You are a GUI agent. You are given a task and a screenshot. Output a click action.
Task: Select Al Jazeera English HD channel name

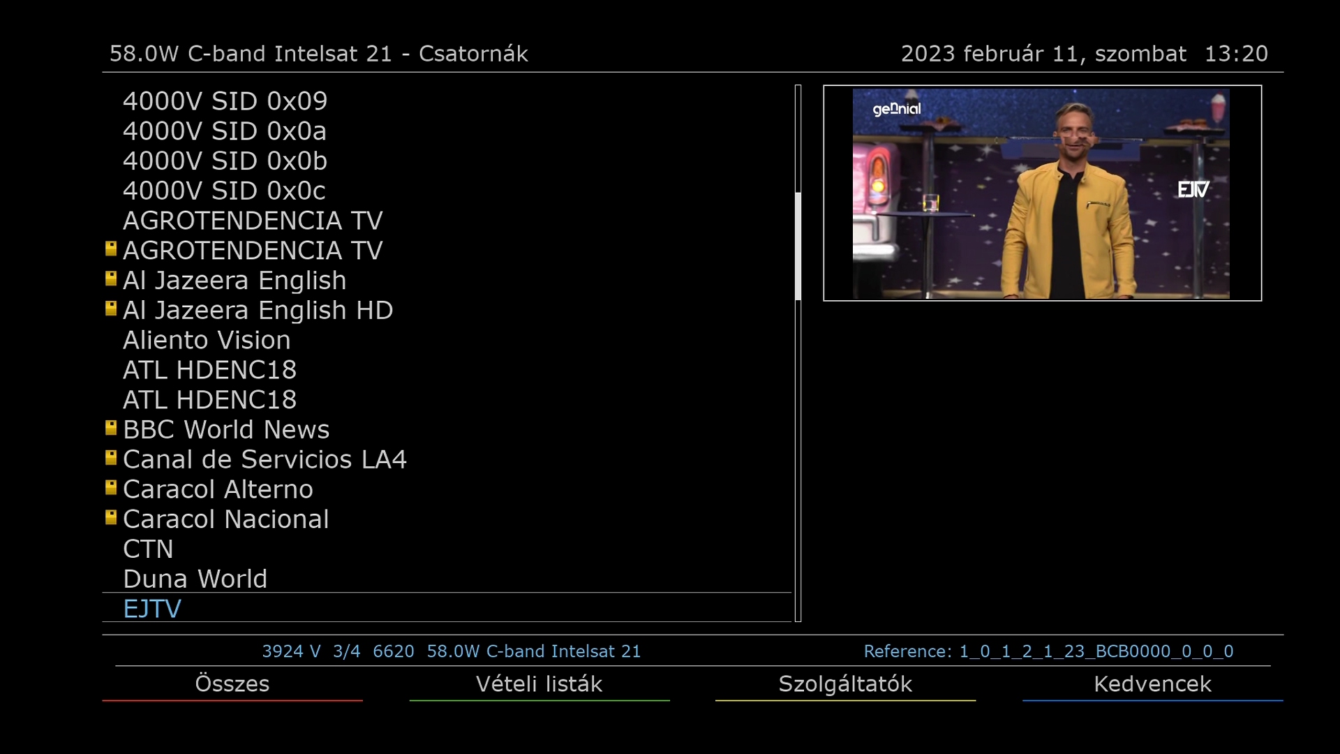click(x=258, y=311)
